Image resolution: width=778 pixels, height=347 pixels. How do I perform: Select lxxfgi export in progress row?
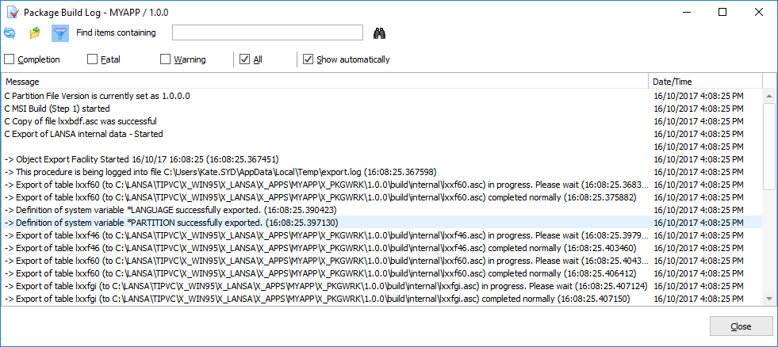(382, 286)
